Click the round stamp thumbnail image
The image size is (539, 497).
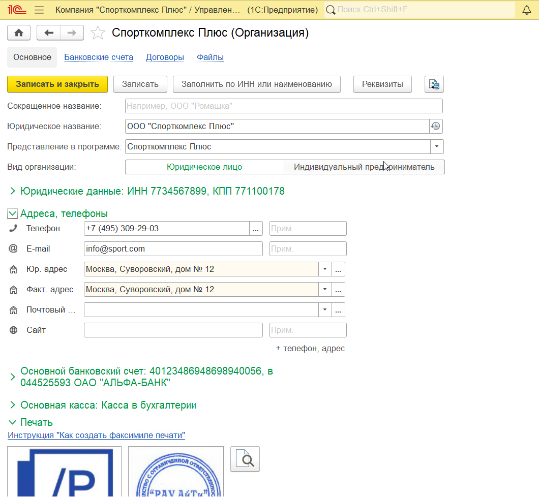tap(176, 471)
